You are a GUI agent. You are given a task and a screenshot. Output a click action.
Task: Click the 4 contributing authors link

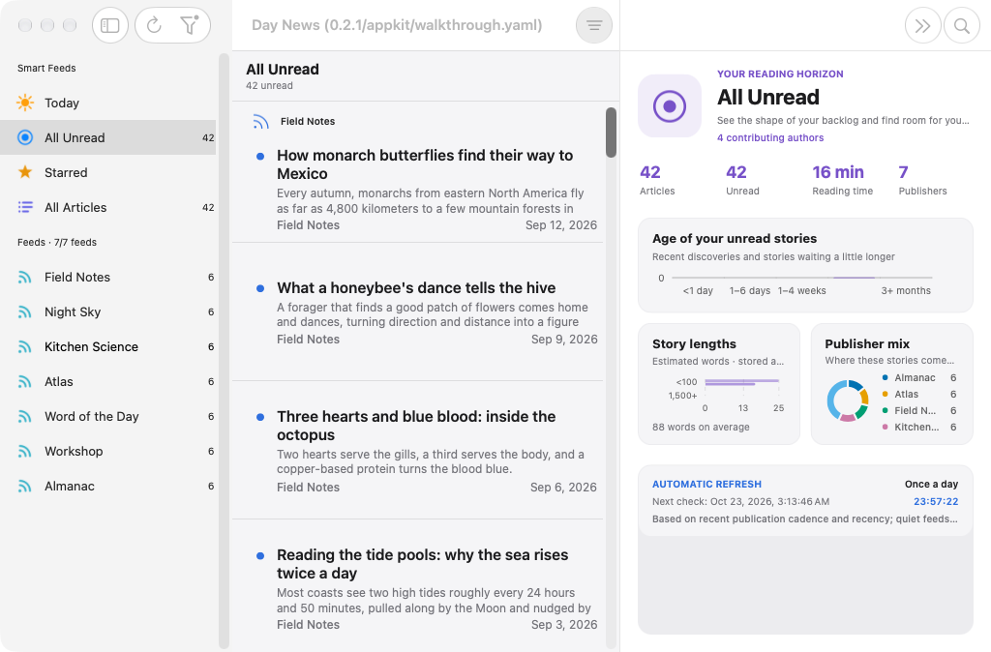(769, 137)
